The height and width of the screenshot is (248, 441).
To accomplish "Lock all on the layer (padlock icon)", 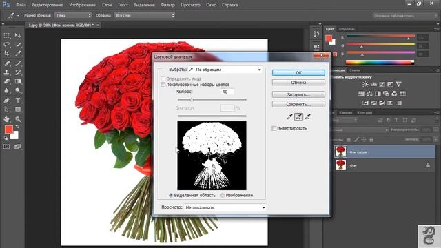I will tap(371, 139).
